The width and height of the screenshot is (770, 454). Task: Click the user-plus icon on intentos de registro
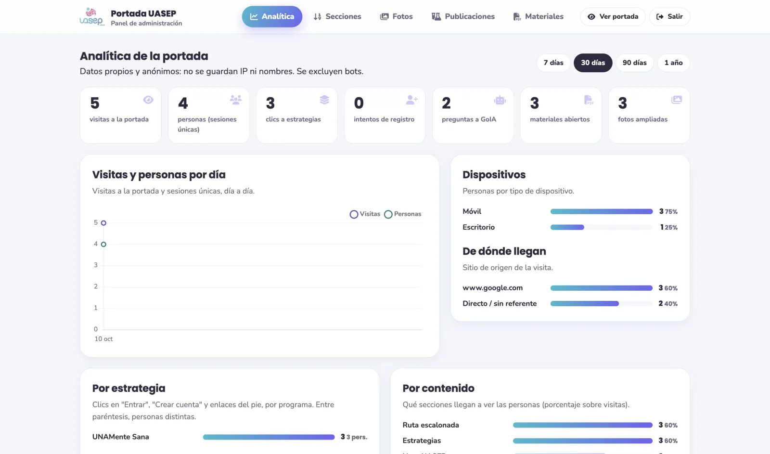pyautogui.click(x=412, y=100)
